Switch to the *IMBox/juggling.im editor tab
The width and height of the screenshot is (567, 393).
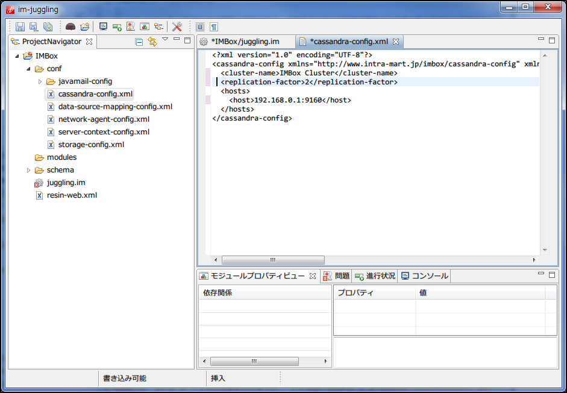tap(245, 42)
